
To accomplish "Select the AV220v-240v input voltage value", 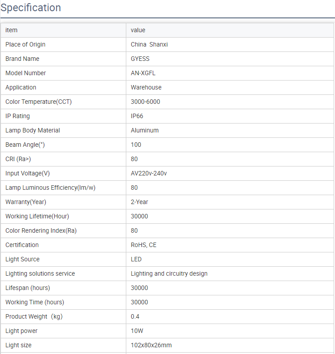I will (149, 173).
